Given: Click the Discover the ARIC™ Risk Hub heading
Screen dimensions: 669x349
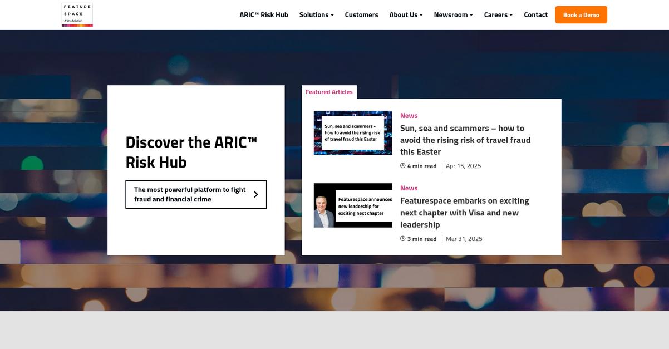Looking at the screenshot, I should click(191, 152).
